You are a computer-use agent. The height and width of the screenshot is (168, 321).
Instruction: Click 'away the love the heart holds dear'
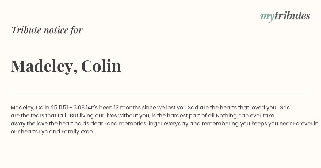pyautogui.click(x=57, y=124)
